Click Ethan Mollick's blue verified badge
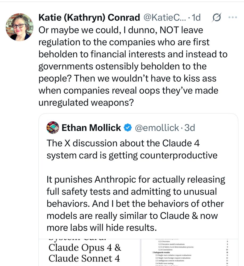The image size is (244, 266). pyautogui.click(x=128, y=127)
